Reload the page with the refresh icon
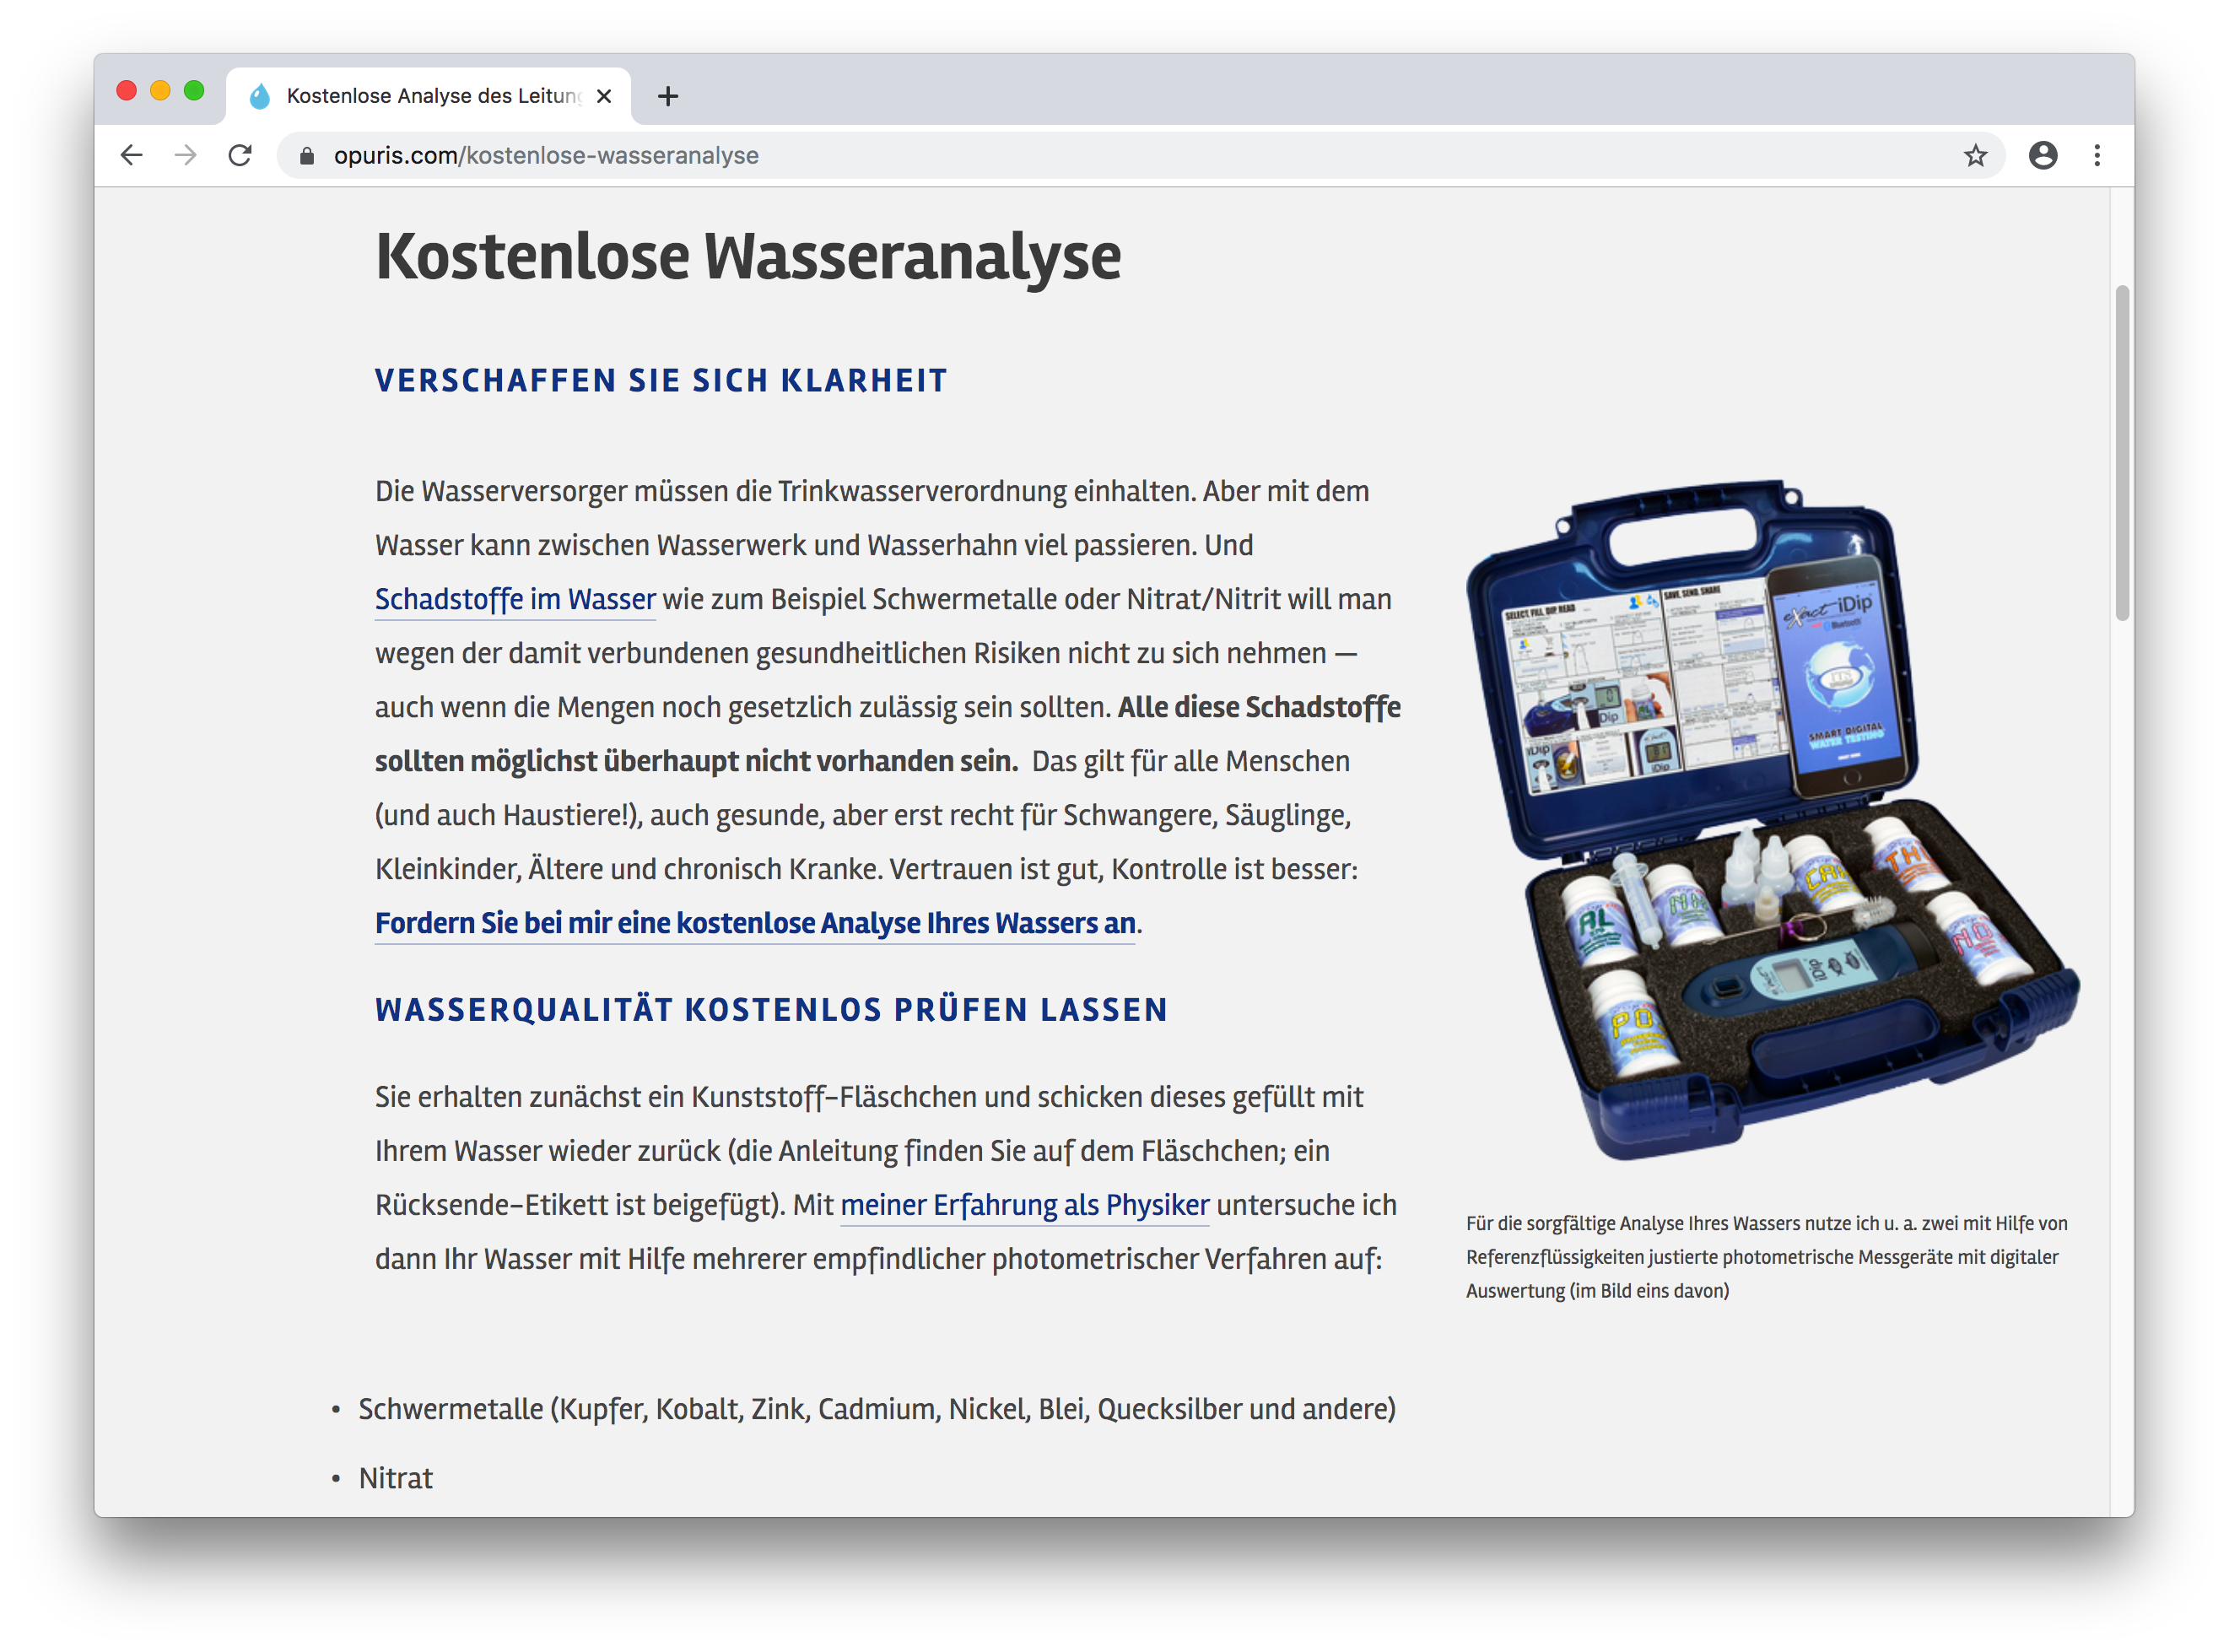The image size is (2229, 1652). [240, 155]
